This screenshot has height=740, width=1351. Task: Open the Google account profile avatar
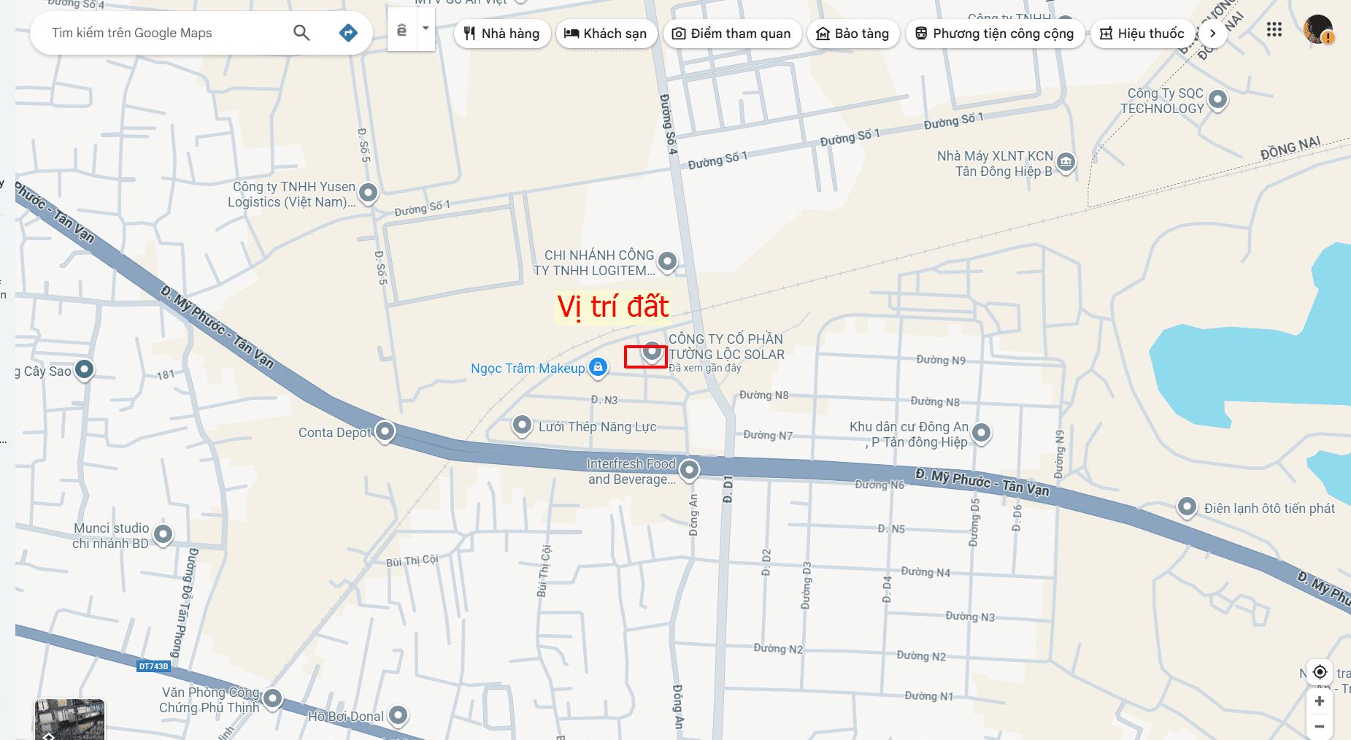click(x=1318, y=29)
